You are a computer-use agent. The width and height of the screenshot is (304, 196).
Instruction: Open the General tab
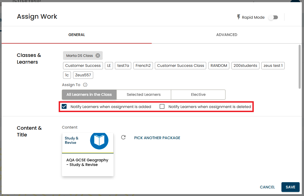click(x=77, y=35)
